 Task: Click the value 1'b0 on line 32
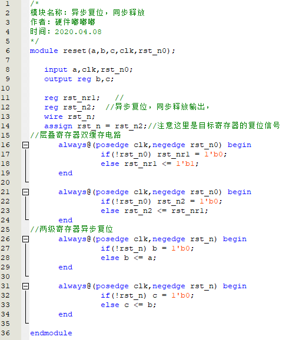(181, 295)
